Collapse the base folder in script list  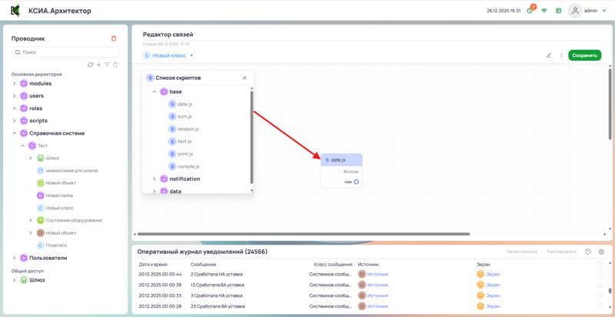(x=155, y=92)
